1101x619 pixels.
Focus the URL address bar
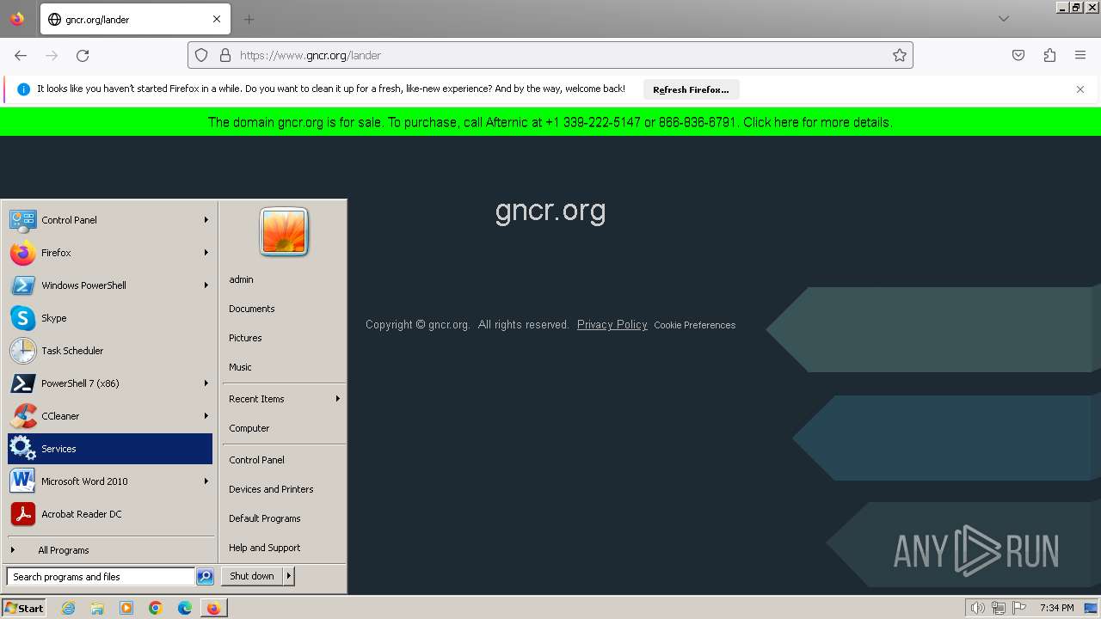point(550,55)
